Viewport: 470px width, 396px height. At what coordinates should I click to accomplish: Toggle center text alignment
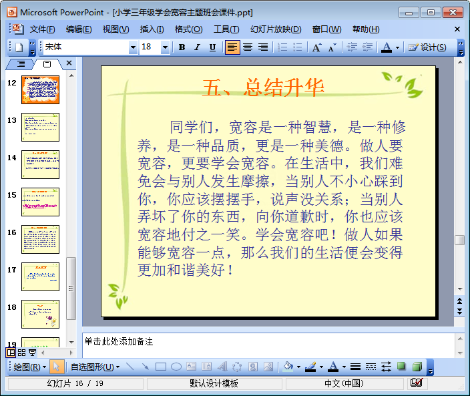pos(248,47)
